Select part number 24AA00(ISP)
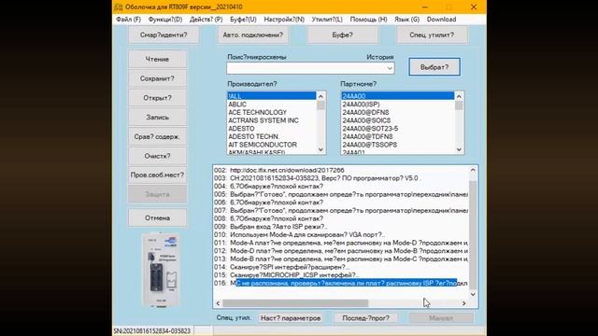 pyautogui.click(x=398, y=105)
